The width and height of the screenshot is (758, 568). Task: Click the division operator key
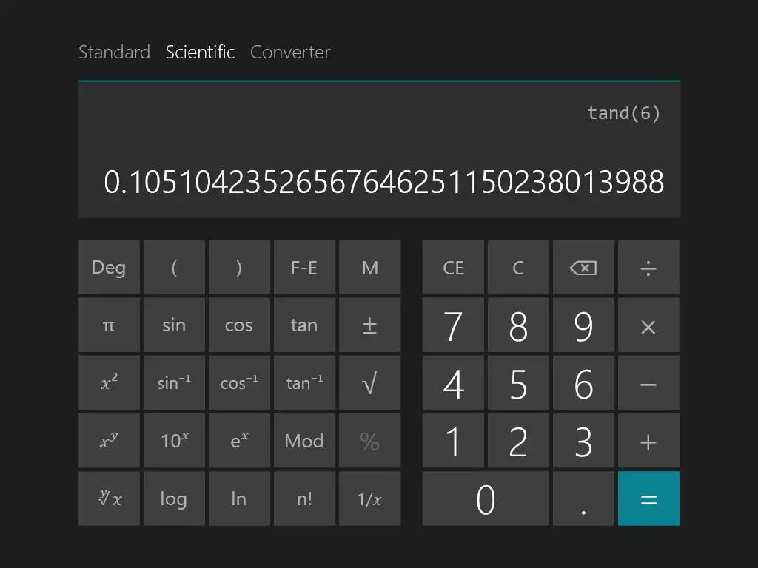click(648, 268)
